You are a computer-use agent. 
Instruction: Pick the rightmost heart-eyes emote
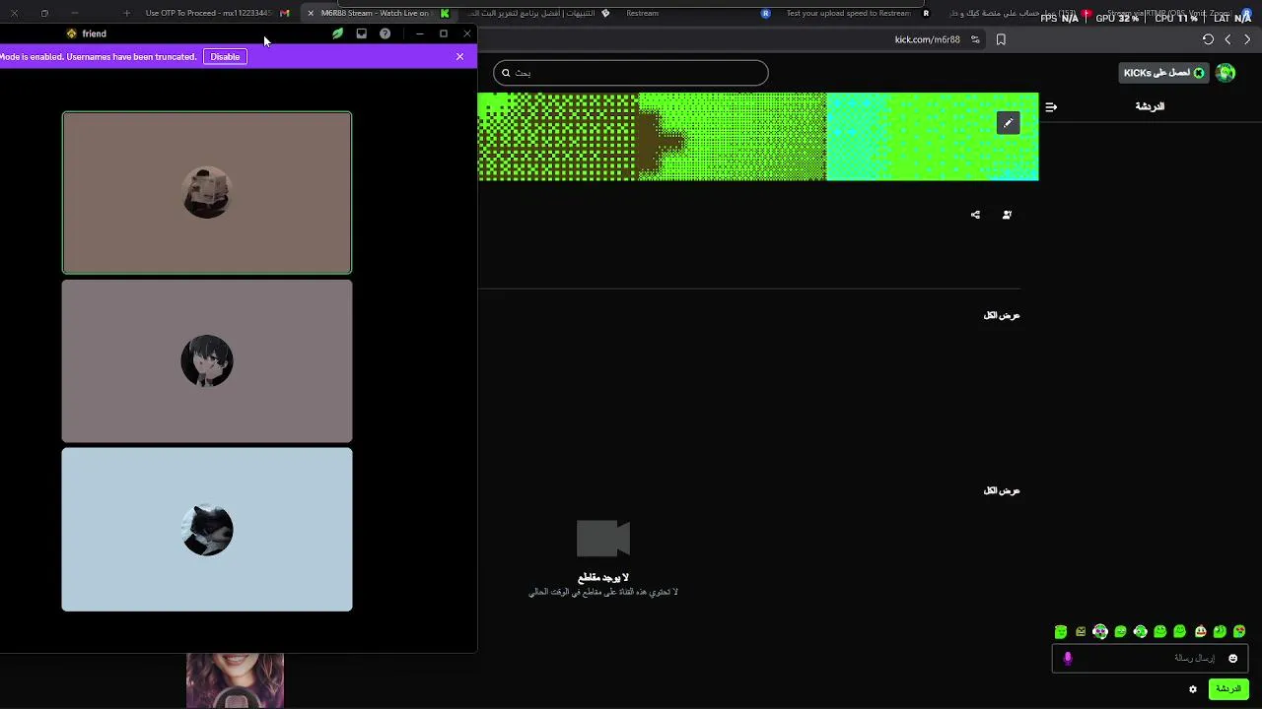pyautogui.click(x=1239, y=632)
